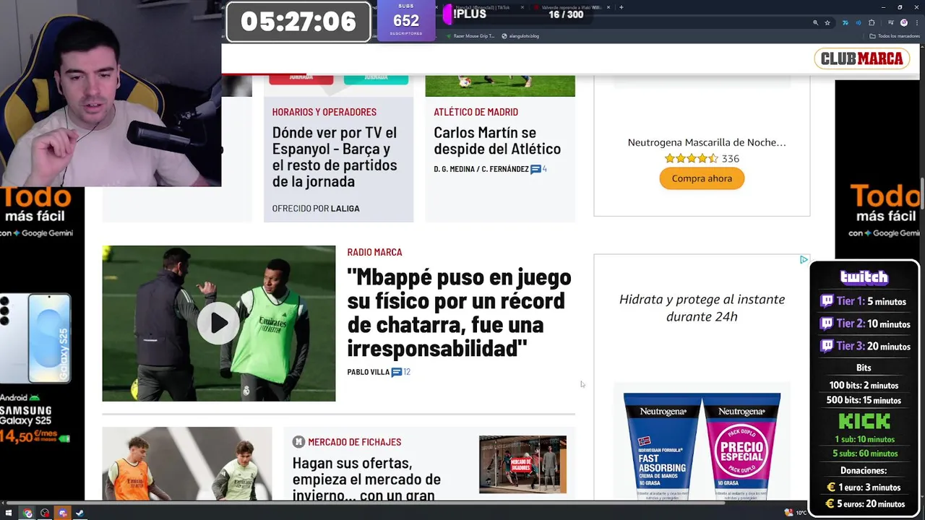The image size is (925, 520).
Task: Click the zoom magnifier icon in address bar
Action: point(816,23)
